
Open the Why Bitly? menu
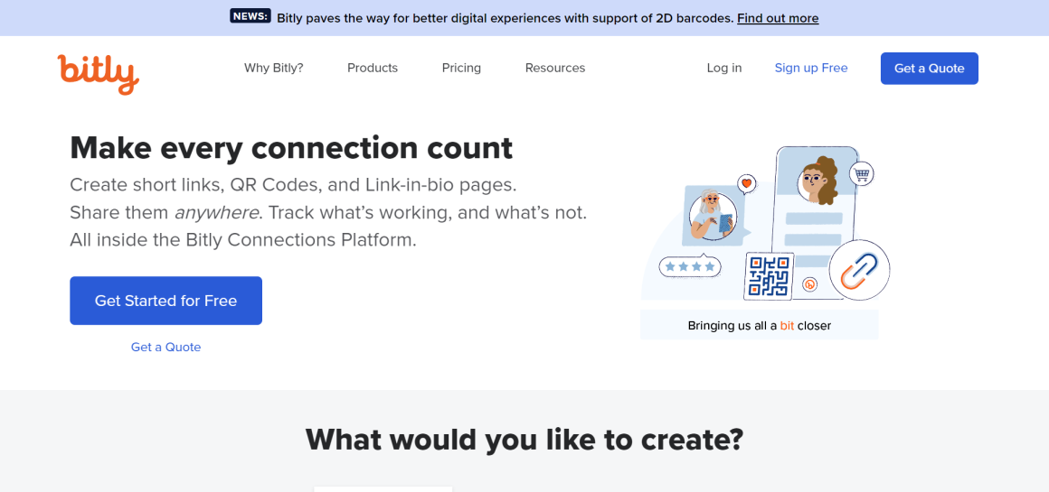point(274,68)
